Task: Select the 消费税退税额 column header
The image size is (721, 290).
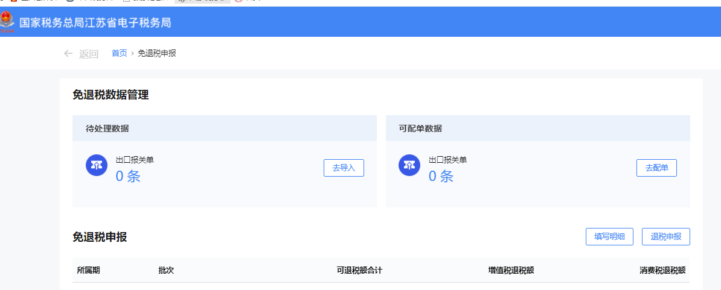Action: pos(662,270)
